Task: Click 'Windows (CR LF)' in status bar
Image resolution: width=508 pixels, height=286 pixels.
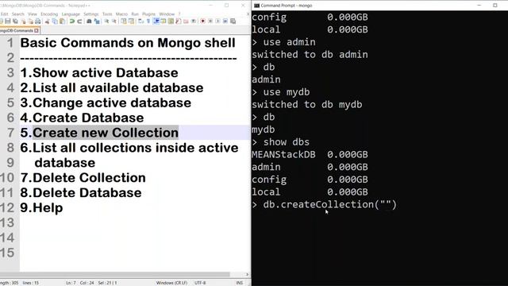Action: pos(171,283)
